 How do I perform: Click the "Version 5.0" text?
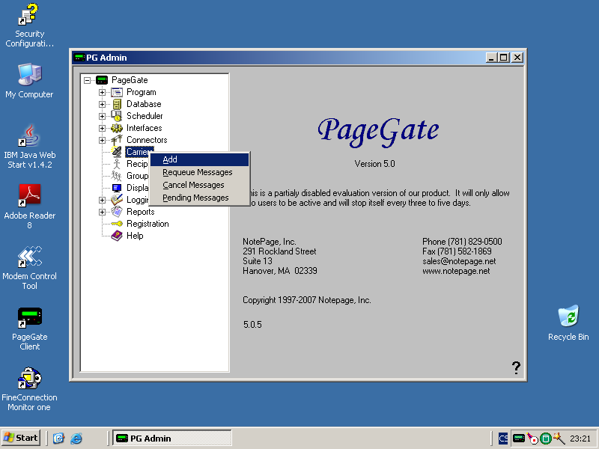[374, 164]
